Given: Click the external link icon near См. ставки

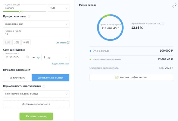Looking at the screenshot, I should pyautogui.click(x=68, y=43).
